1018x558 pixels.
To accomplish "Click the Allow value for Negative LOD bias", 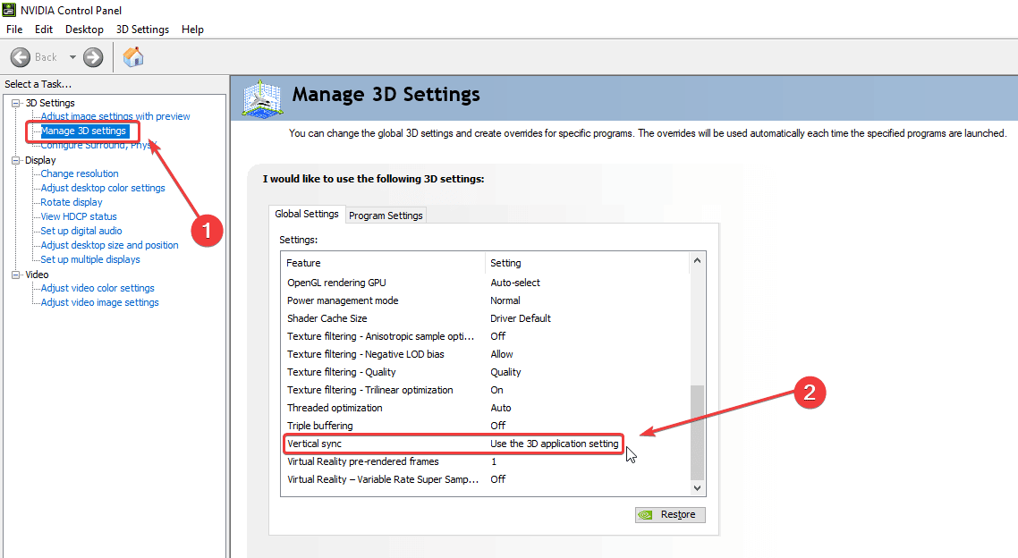I will (501, 354).
